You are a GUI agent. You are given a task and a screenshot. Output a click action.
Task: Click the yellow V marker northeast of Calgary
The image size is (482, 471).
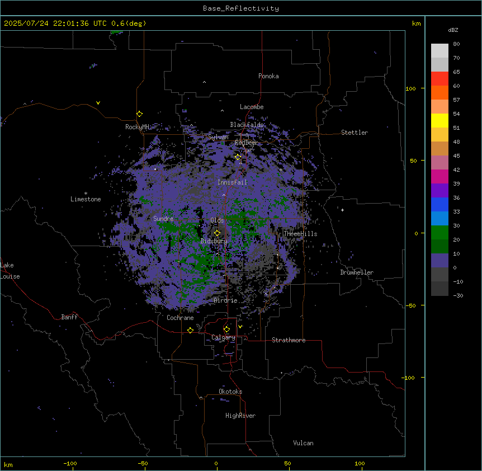(240, 327)
